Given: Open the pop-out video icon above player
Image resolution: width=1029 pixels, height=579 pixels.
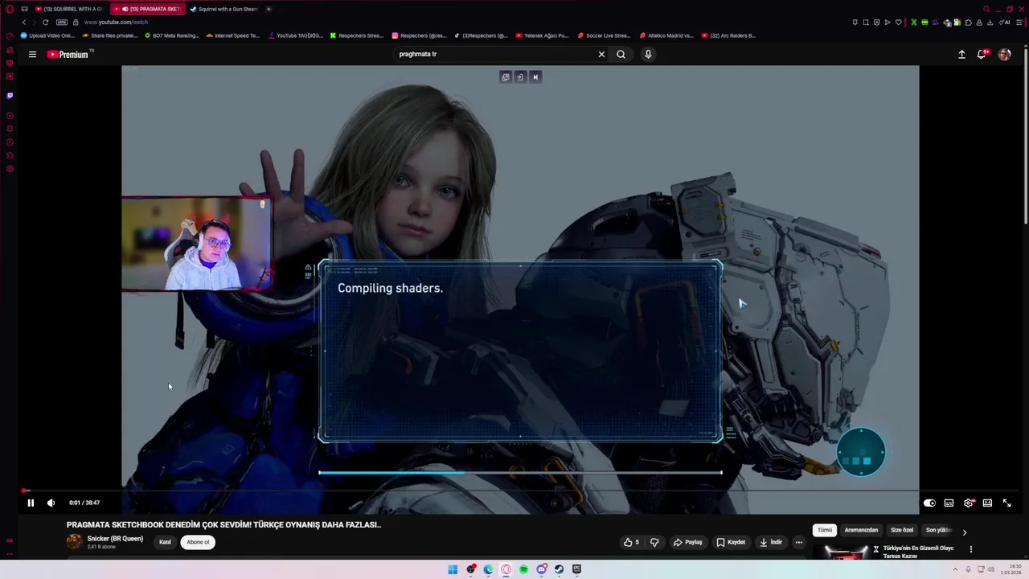Looking at the screenshot, I should point(505,77).
